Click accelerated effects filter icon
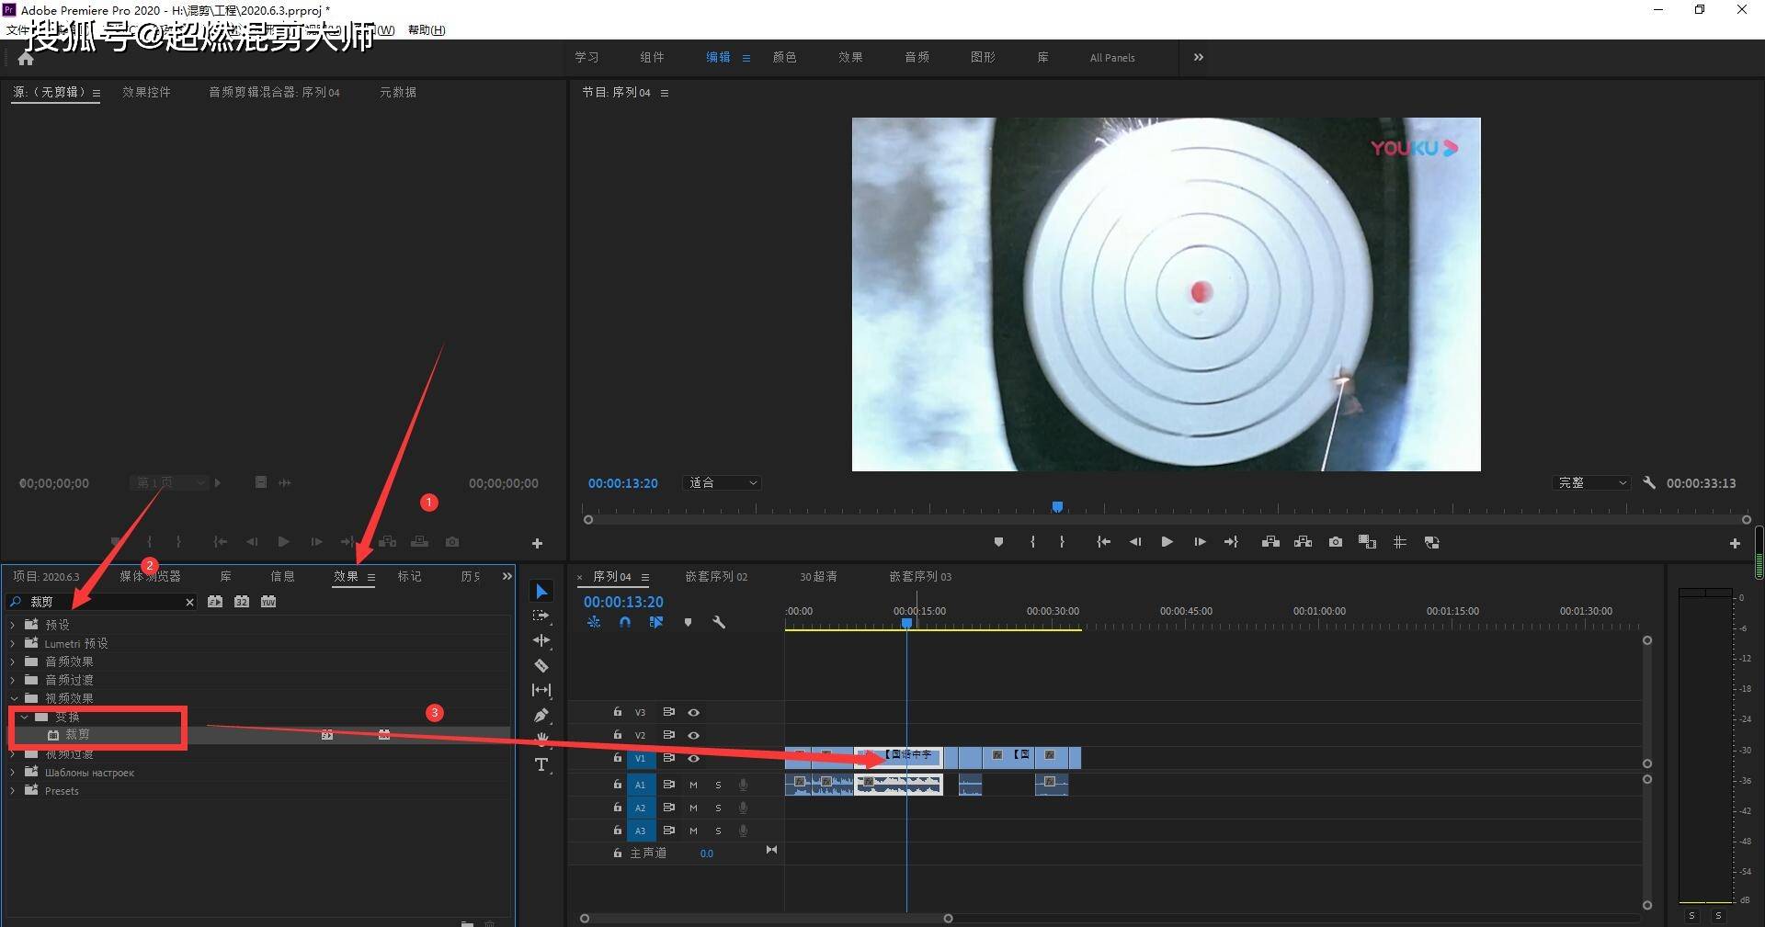The image size is (1765, 927). coord(215,602)
